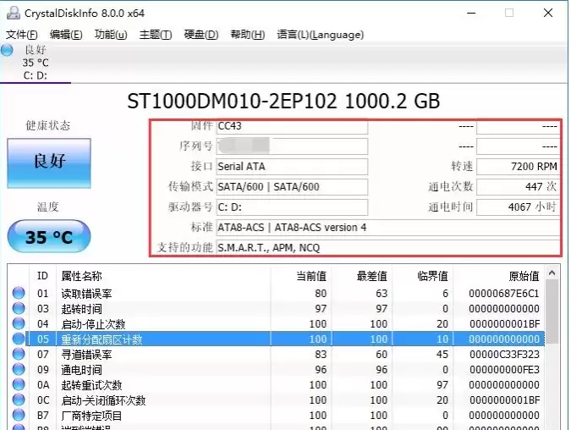Click raw value 00000687E6C1
The image size is (571, 430).
point(504,294)
